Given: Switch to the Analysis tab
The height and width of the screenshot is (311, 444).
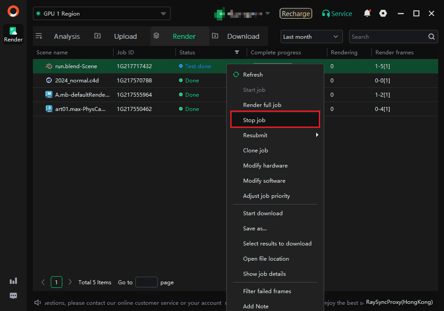Looking at the screenshot, I should pyautogui.click(x=67, y=37).
